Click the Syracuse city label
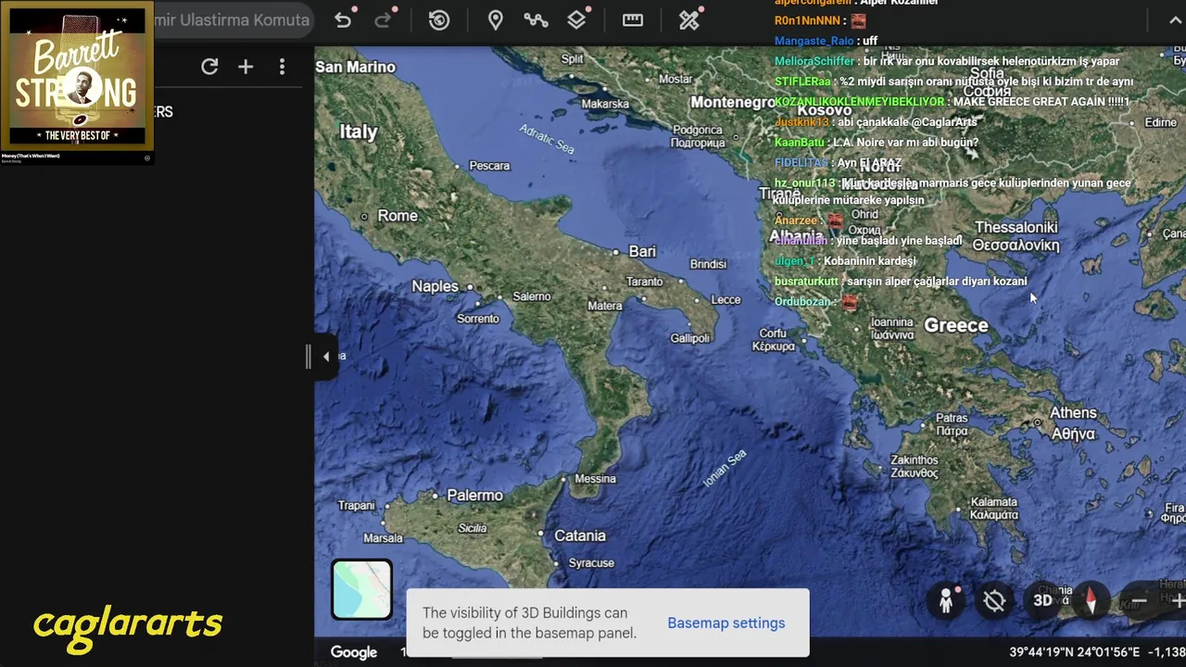 click(591, 563)
